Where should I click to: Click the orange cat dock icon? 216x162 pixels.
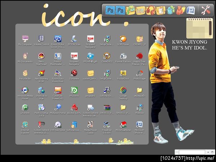click(181, 10)
